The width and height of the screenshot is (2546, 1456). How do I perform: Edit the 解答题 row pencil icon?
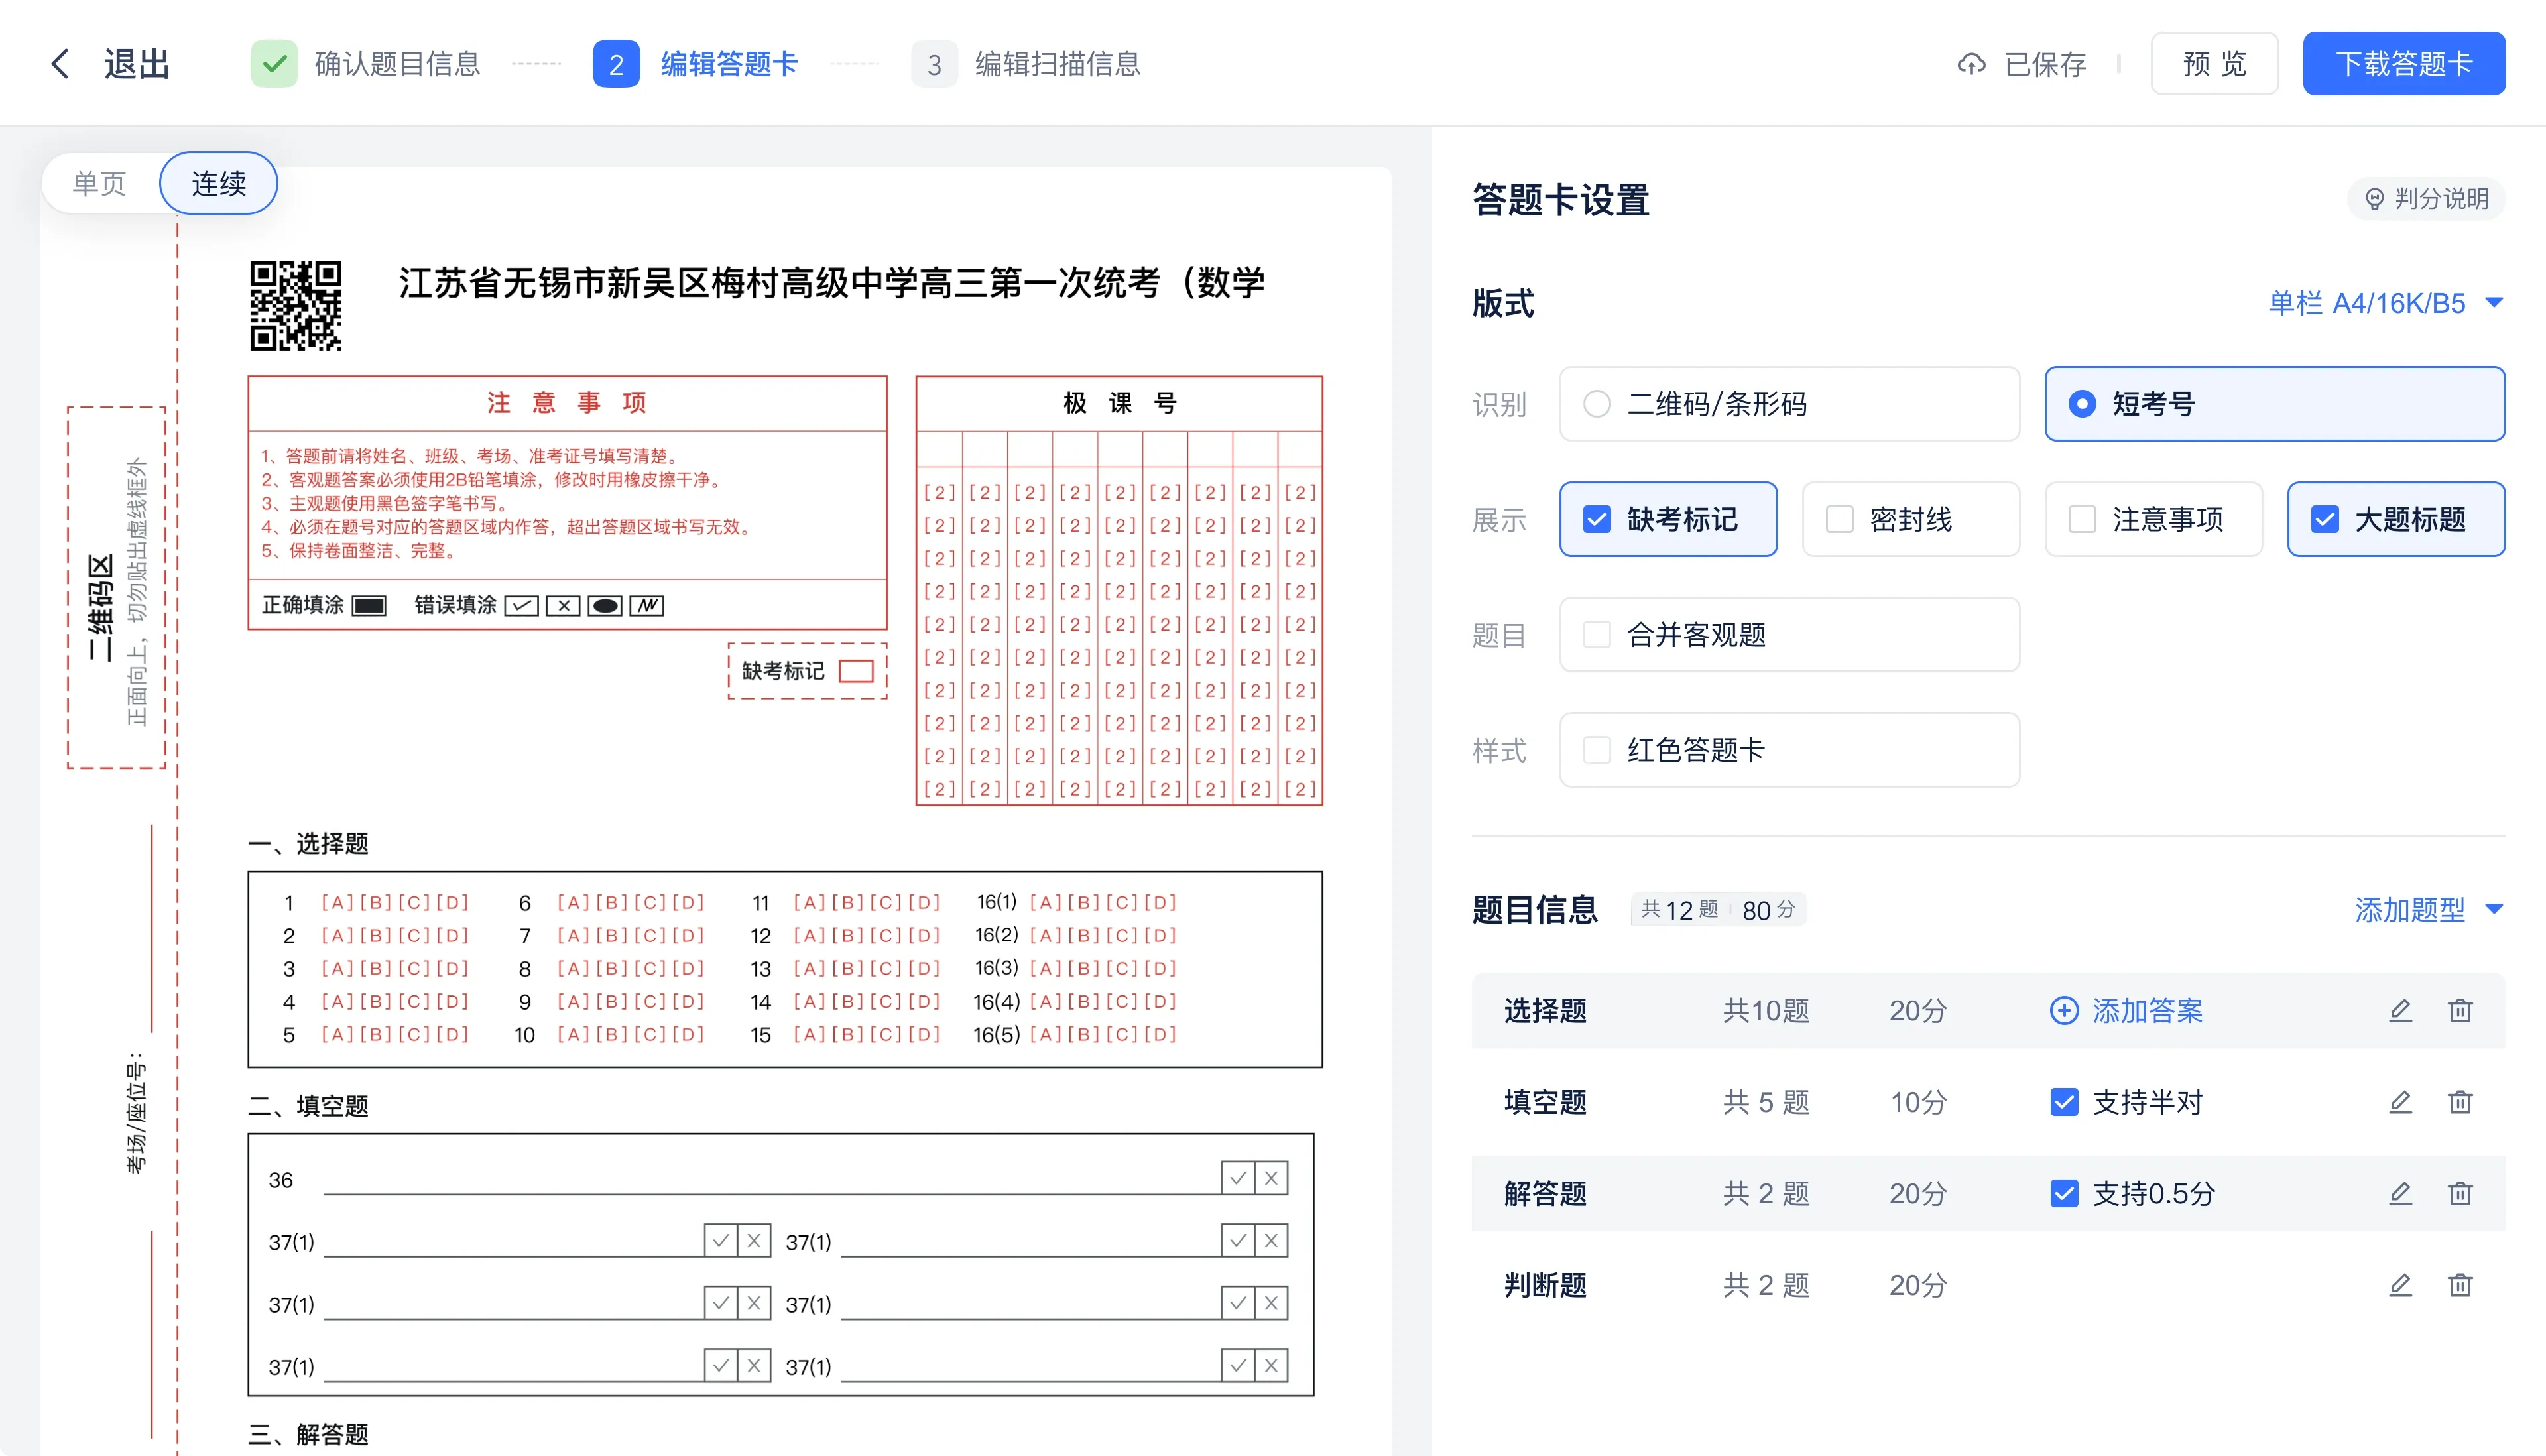click(2400, 1193)
